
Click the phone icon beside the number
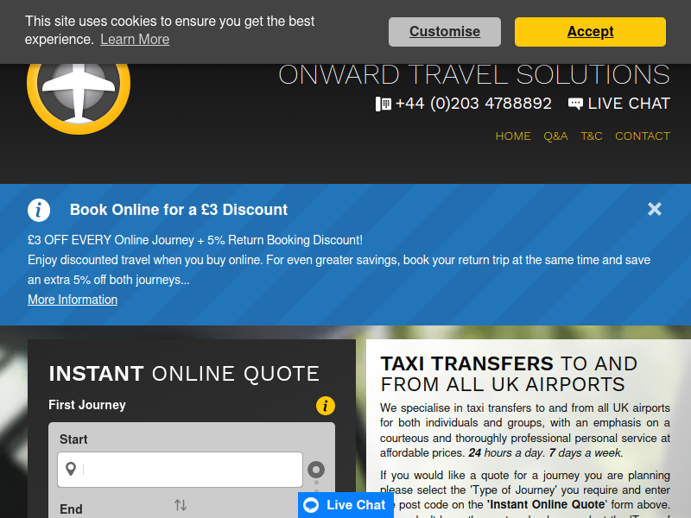[x=383, y=104]
